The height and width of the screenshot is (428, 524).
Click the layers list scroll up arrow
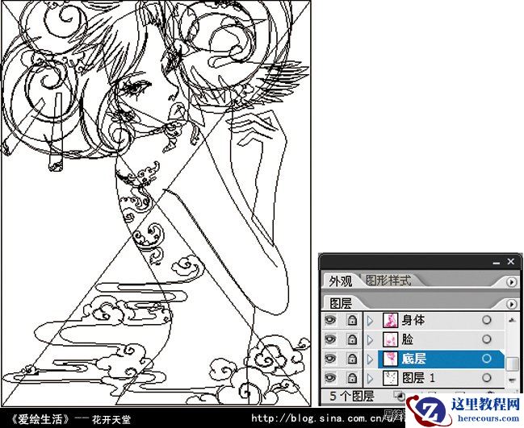[512, 320]
